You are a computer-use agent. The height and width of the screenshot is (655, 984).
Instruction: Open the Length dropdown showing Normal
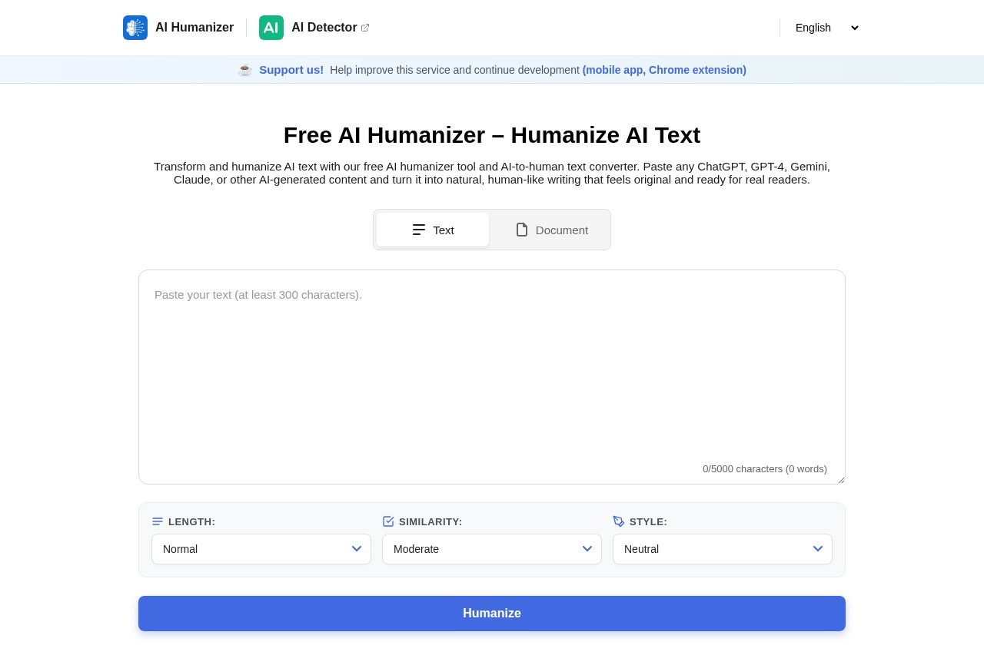[261, 549]
